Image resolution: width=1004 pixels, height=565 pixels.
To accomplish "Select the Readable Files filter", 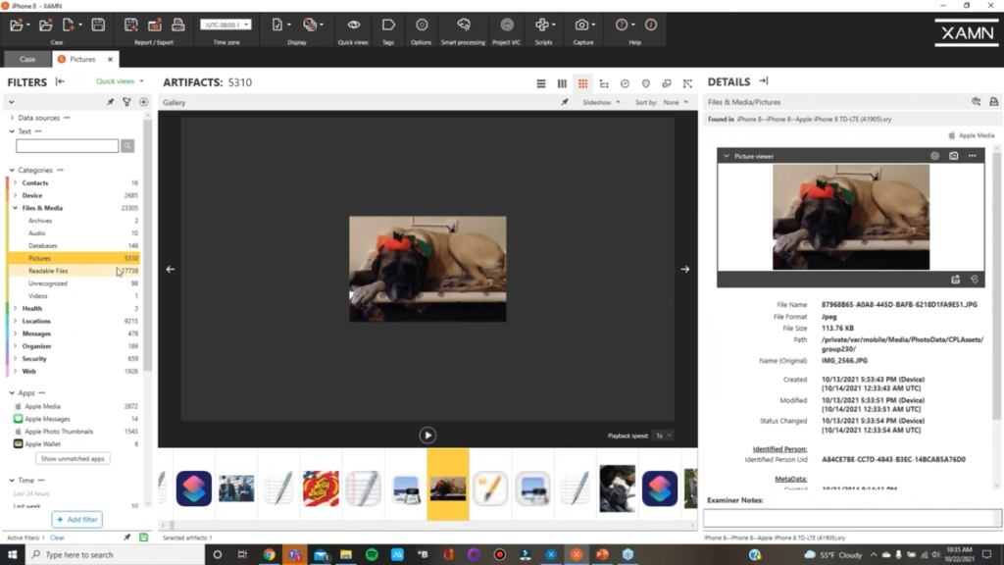I will [74, 271].
